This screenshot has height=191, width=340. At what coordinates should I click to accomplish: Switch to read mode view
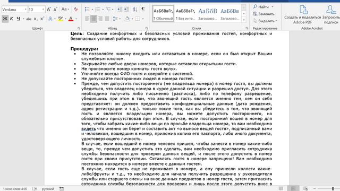[x=281, y=189]
